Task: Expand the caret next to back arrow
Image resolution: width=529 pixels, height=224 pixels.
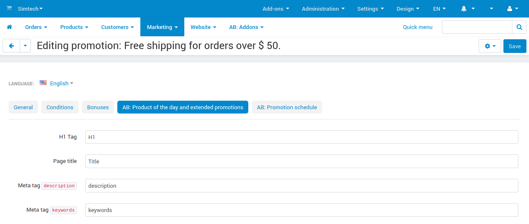Action: [x=25, y=46]
